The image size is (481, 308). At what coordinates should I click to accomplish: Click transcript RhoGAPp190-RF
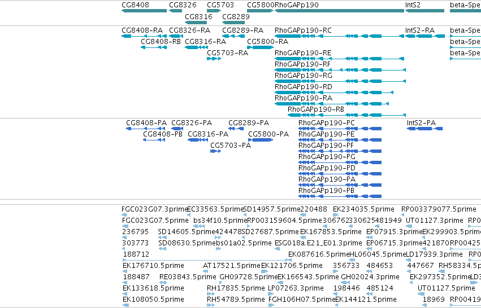tap(340, 70)
